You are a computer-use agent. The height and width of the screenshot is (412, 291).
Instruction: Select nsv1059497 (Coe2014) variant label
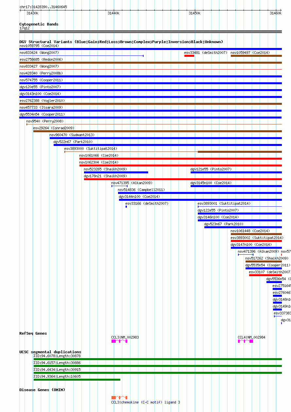(x=250, y=53)
